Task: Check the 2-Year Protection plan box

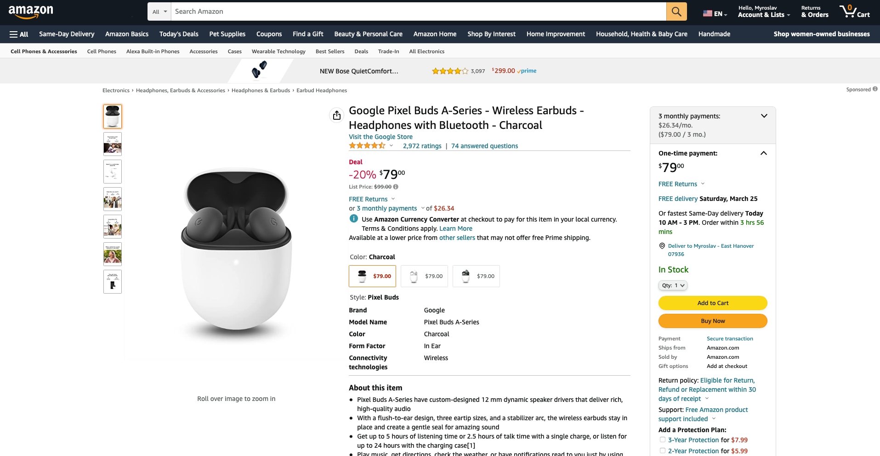Action: tap(663, 450)
